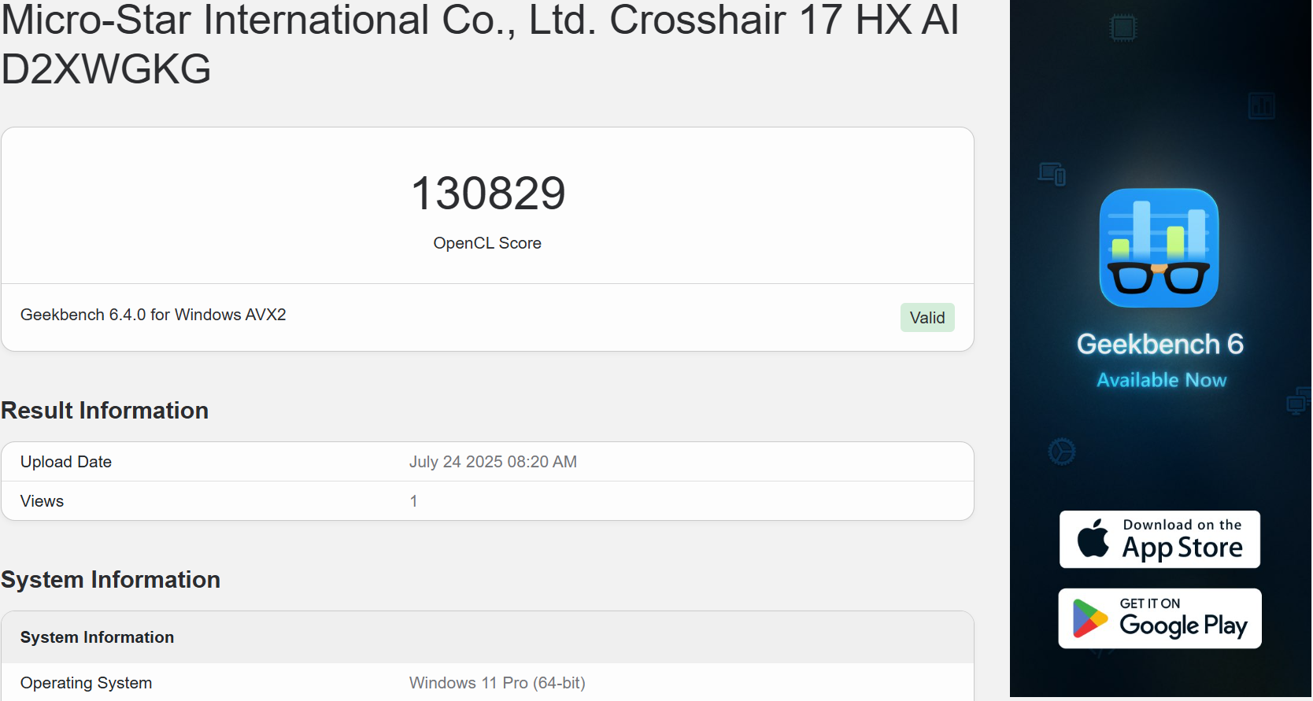
Task: Click the Google Play triangle logo
Action: pyautogui.click(x=1089, y=618)
